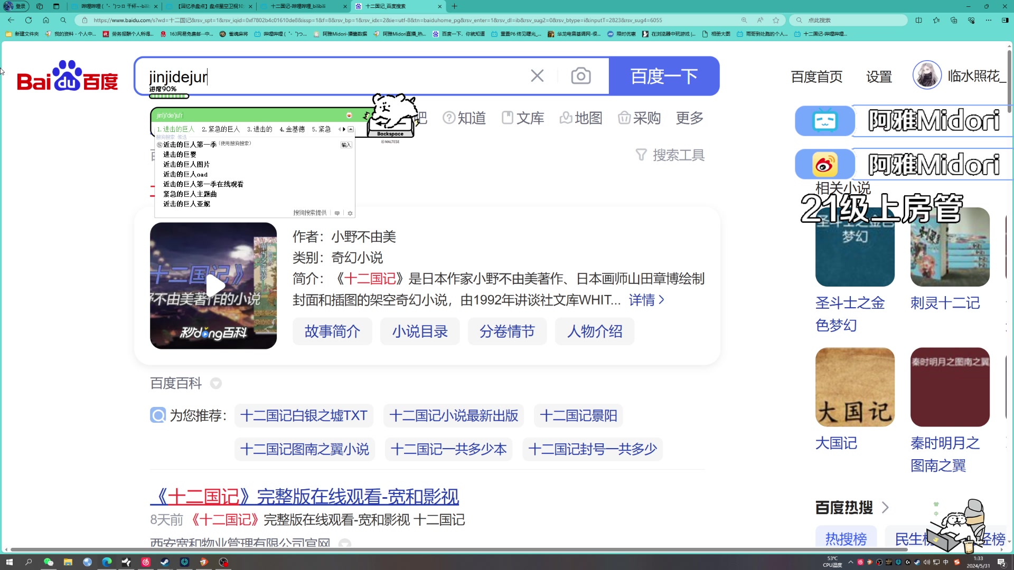Switch to 【回忆杀盘点】 browser tab
Viewport: 1014px width, 570px height.
click(x=210, y=6)
